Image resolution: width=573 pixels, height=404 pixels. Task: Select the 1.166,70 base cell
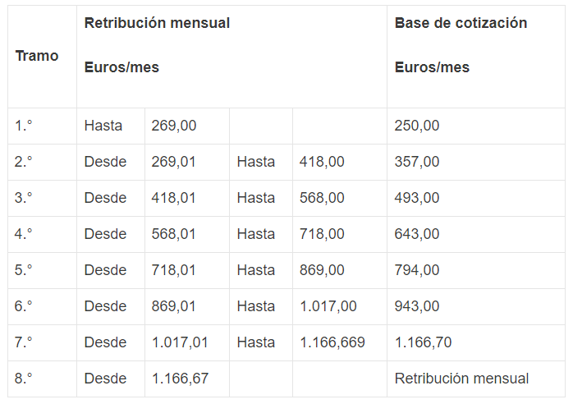(x=423, y=342)
